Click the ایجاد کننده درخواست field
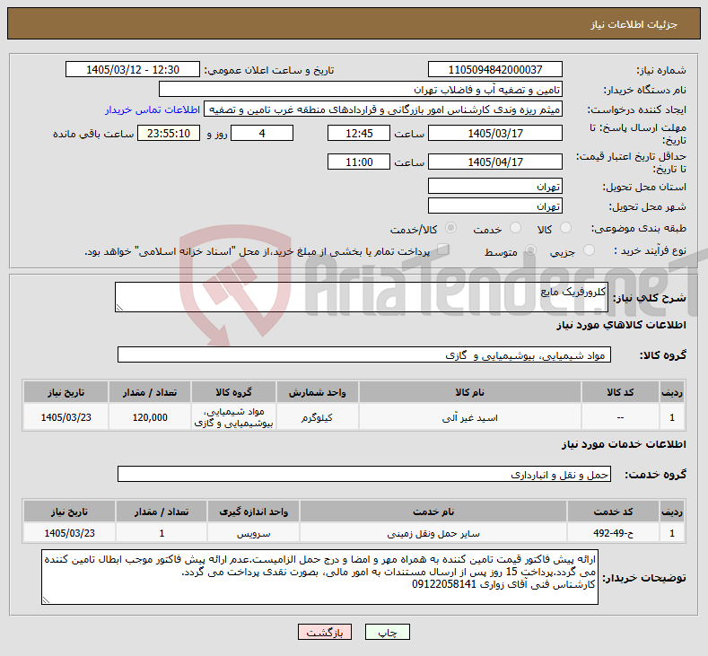708x656 pixels. coord(383,109)
